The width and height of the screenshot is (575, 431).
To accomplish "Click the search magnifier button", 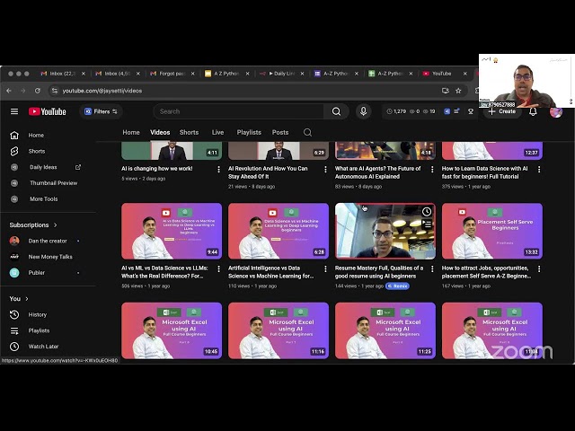I will [336, 111].
